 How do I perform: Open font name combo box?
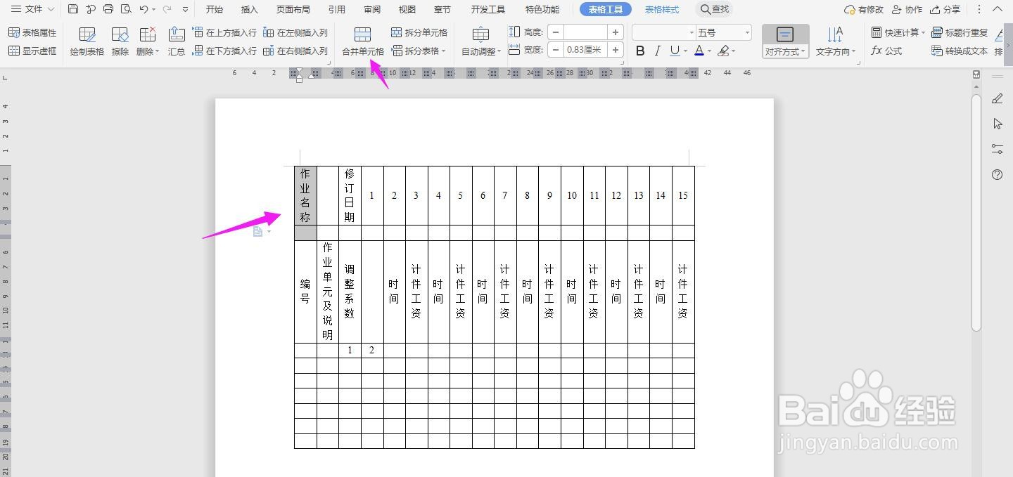pos(663,32)
